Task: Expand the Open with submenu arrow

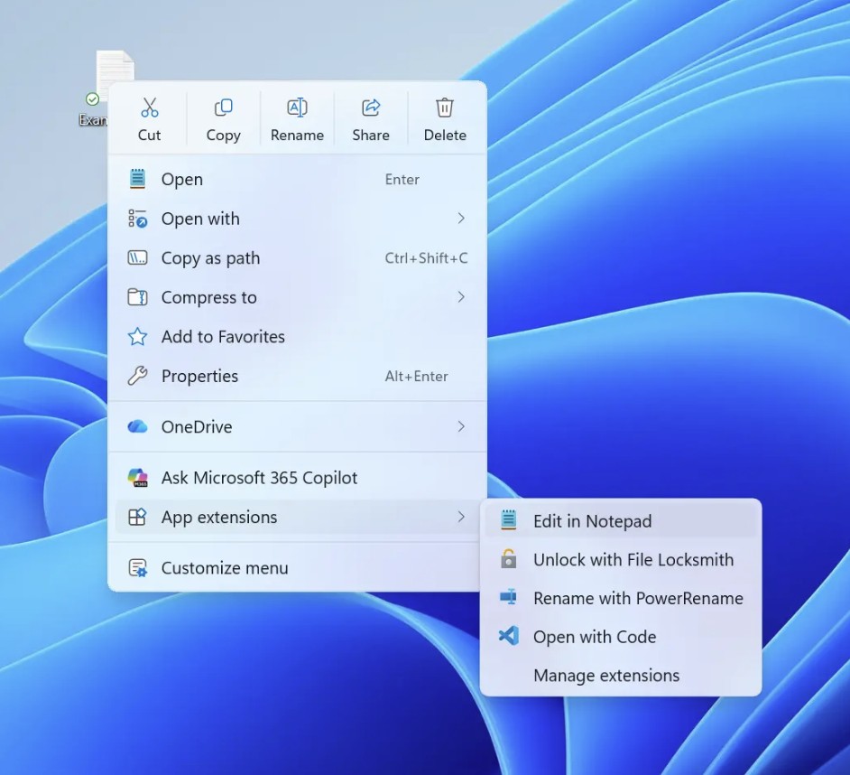Action: (461, 219)
